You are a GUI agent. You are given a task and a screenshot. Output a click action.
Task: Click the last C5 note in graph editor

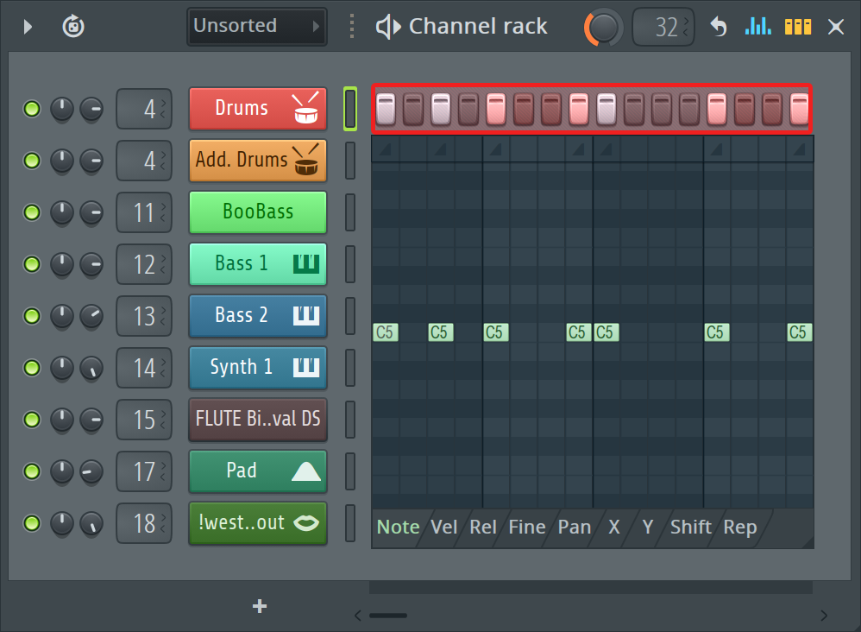click(799, 332)
